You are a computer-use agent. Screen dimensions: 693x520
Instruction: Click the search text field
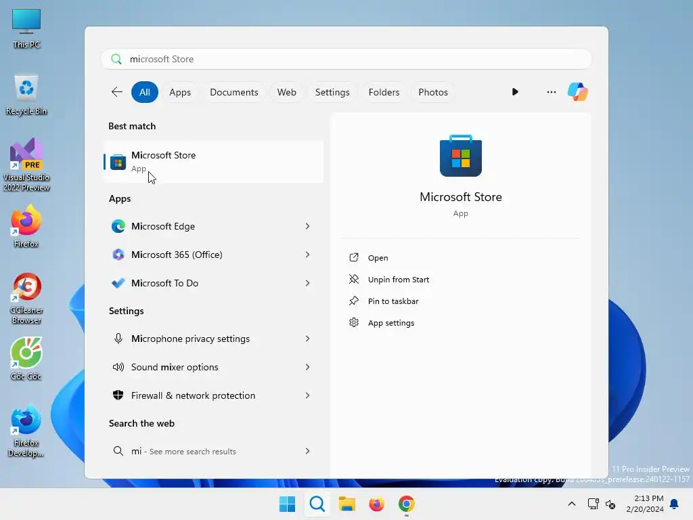(x=346, y=59)
